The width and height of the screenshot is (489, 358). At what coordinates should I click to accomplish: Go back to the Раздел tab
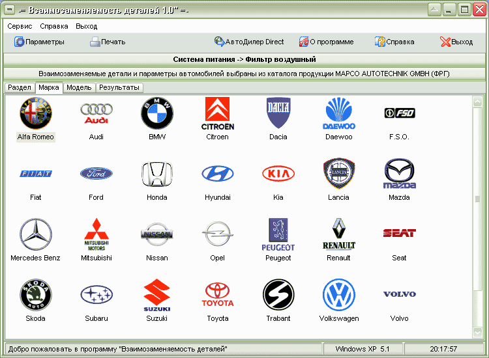(x=20, y=87)
